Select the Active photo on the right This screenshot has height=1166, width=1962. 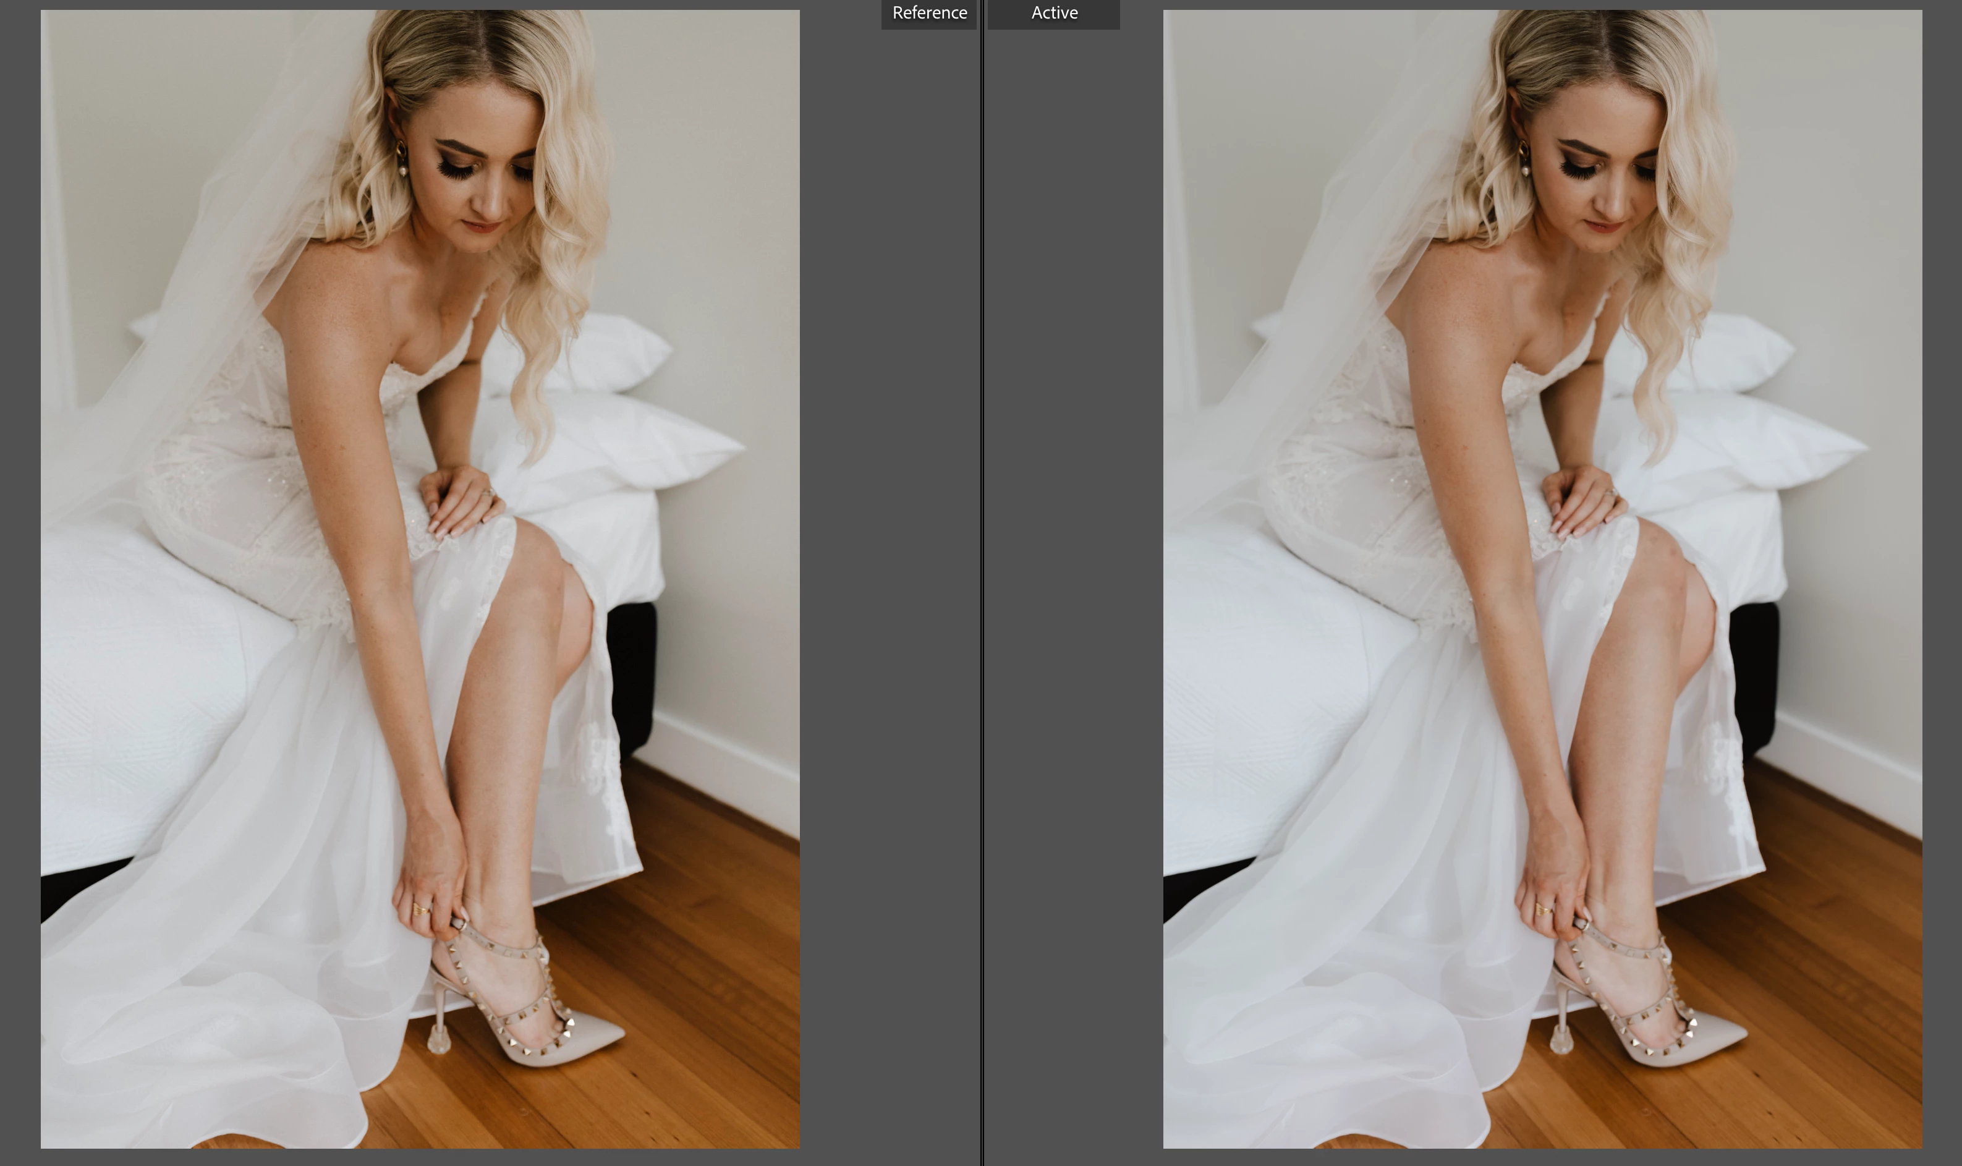click(x=1542, y=579)
